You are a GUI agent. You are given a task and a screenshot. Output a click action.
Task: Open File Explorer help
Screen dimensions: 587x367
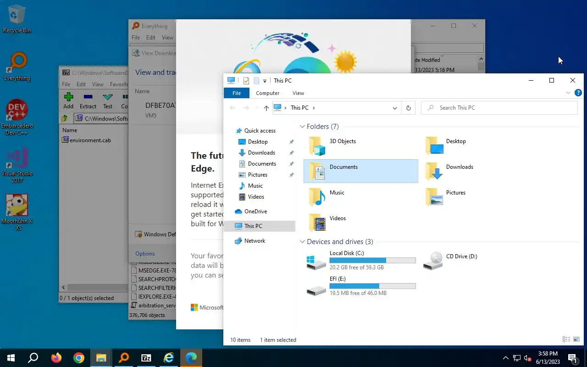[578, 93]
